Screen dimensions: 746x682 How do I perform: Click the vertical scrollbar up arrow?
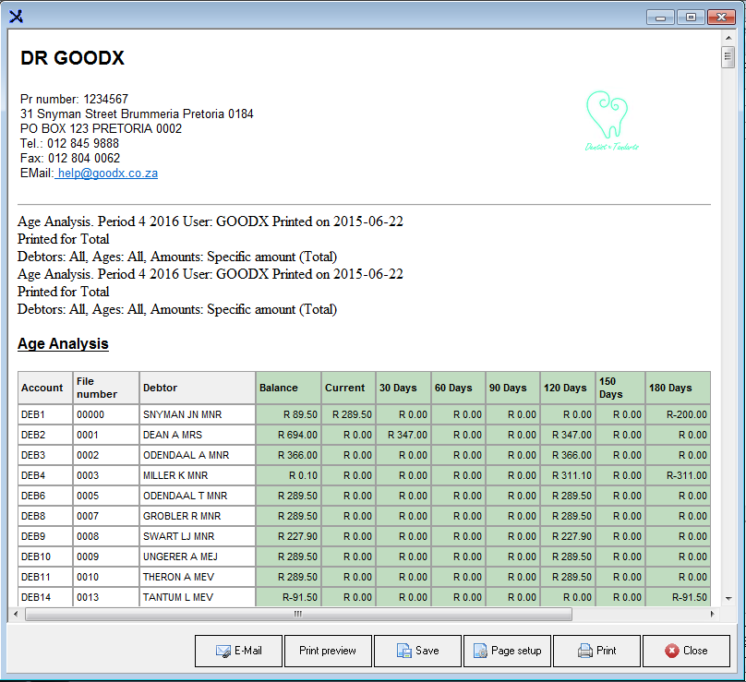tap(728, 36)
